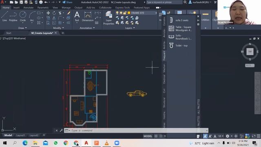Click the Frequent tool palette tab

(164, 56)
